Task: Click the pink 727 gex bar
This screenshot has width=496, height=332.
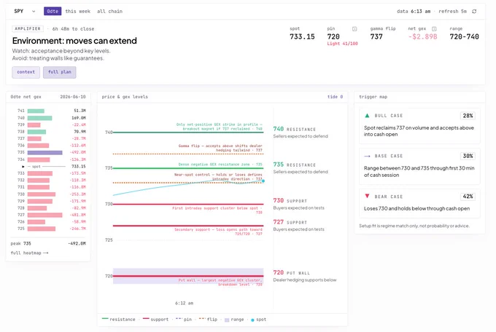Action: (x=45, y=215)
